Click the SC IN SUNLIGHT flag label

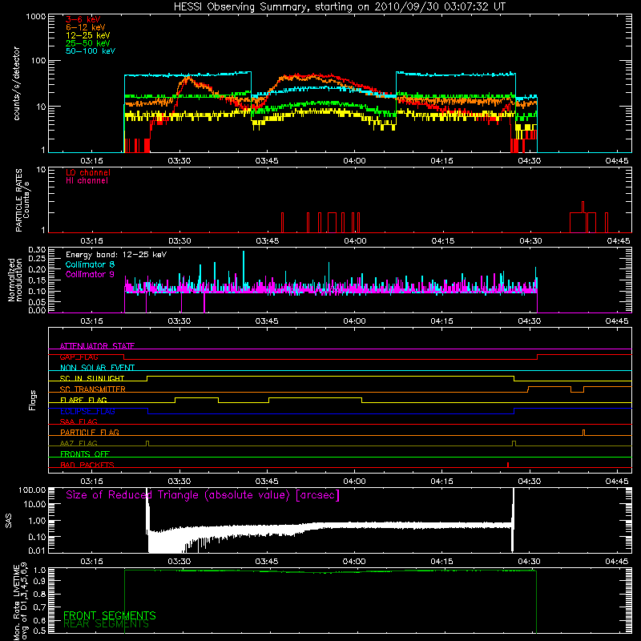pyautogui.click(x=92, y=378)
